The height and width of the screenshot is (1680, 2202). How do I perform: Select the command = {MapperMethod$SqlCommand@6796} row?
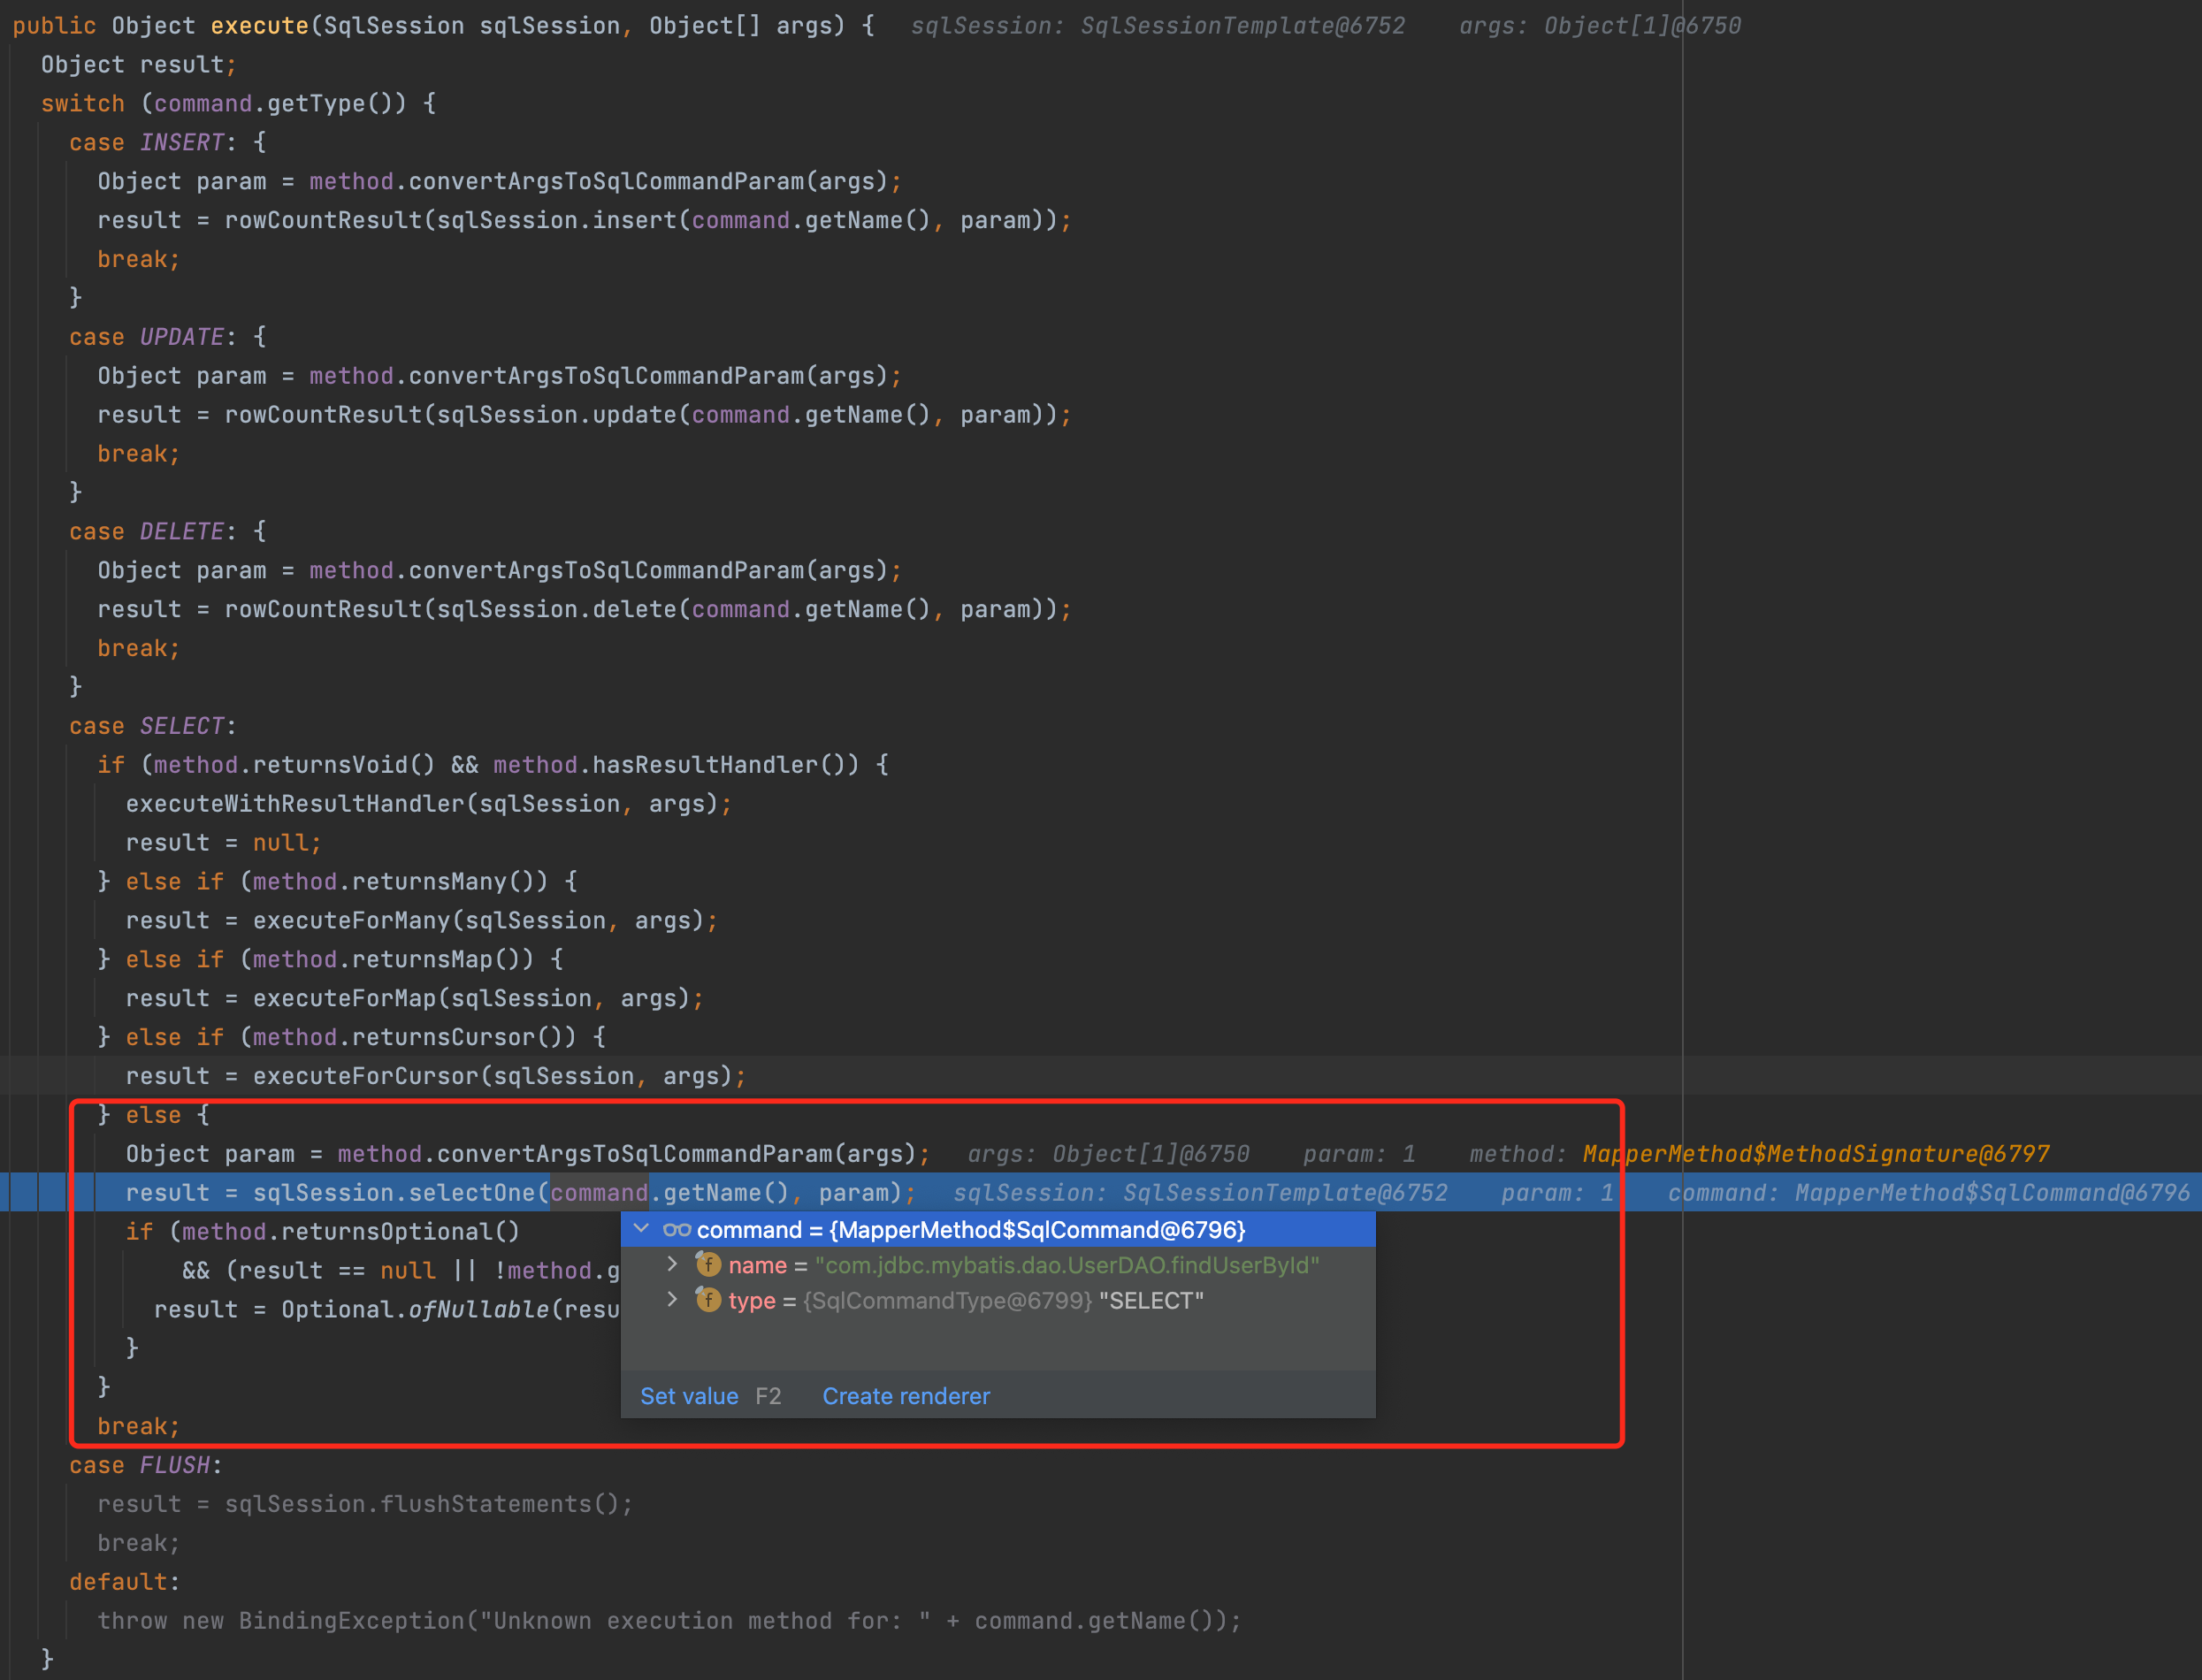click(970, 1230)
